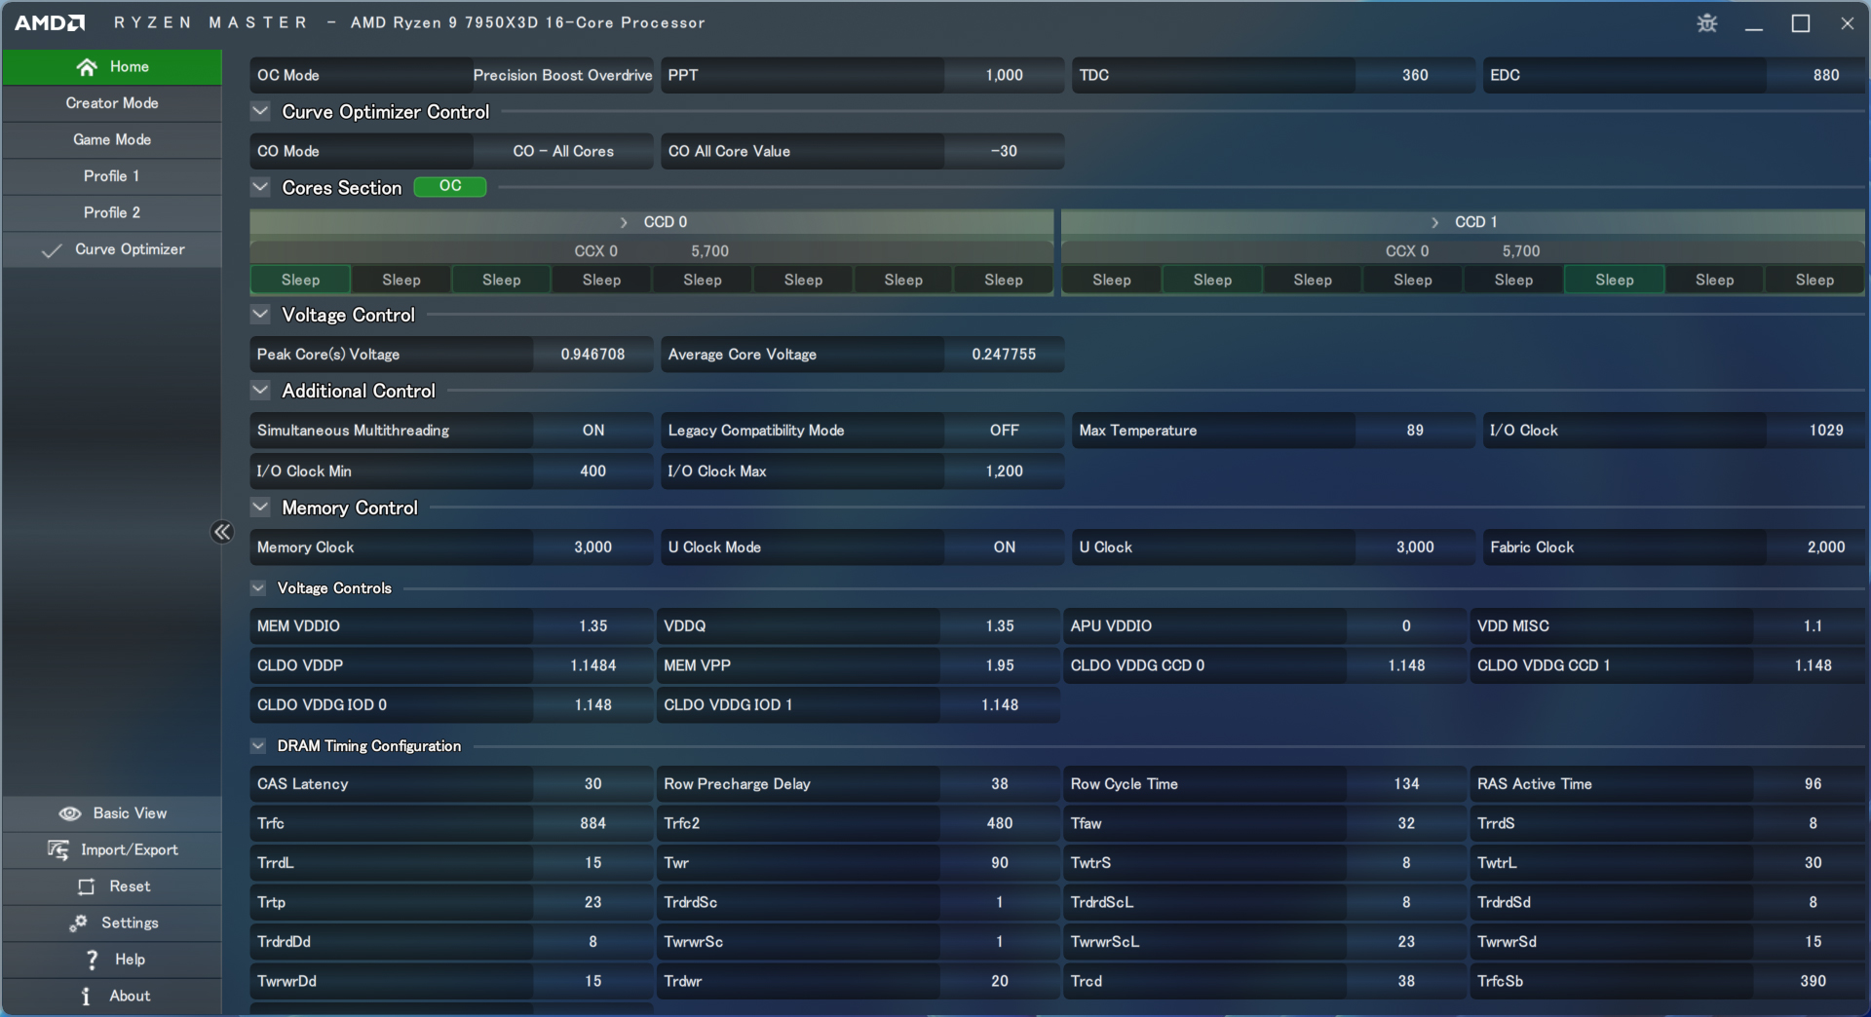This screenshot has height=1017, width=1871.
Task: Click the bug report icon in title bar
Action: coord(1706,23)
